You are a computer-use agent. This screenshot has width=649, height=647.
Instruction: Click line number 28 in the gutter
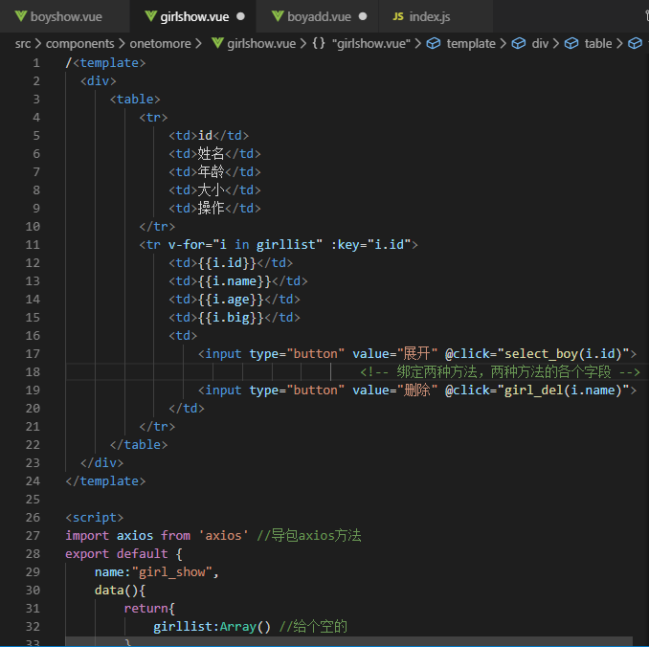(x=33, y=554)
